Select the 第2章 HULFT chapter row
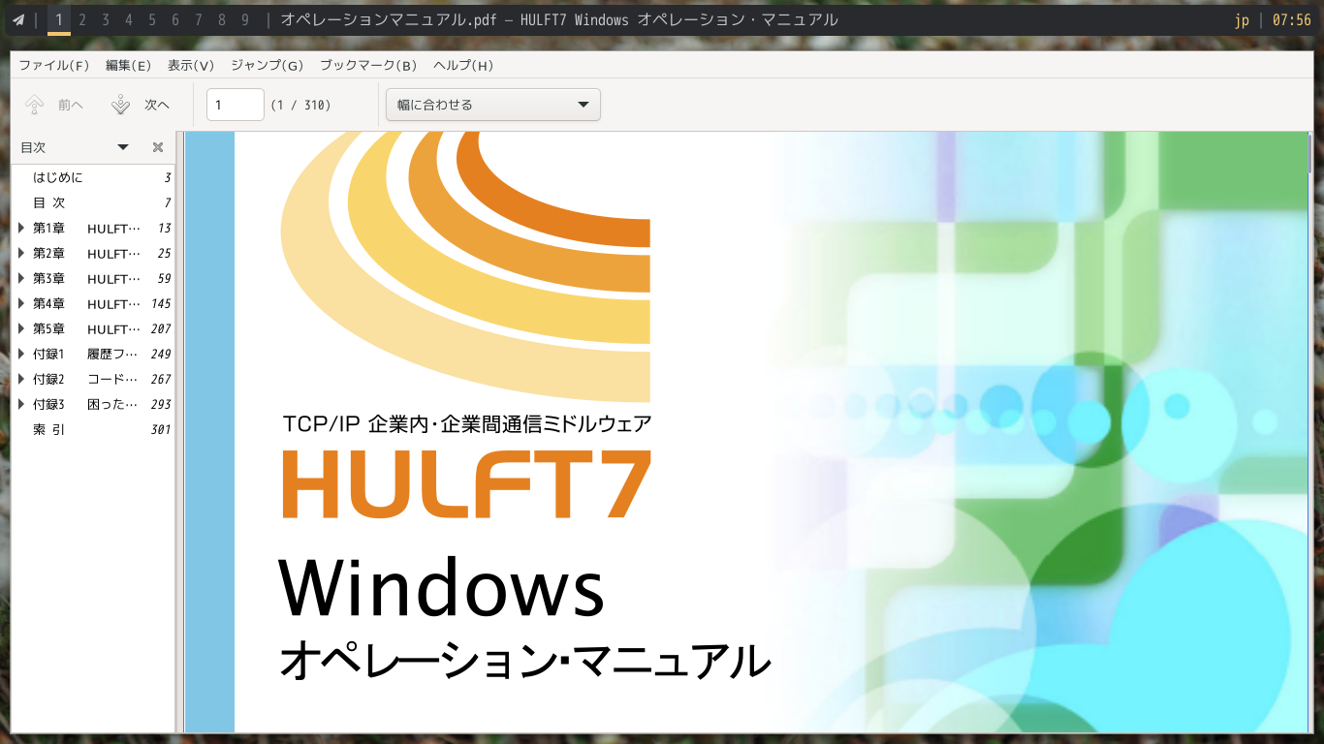This screenshot has height=744, width=1324. [93, 253]
